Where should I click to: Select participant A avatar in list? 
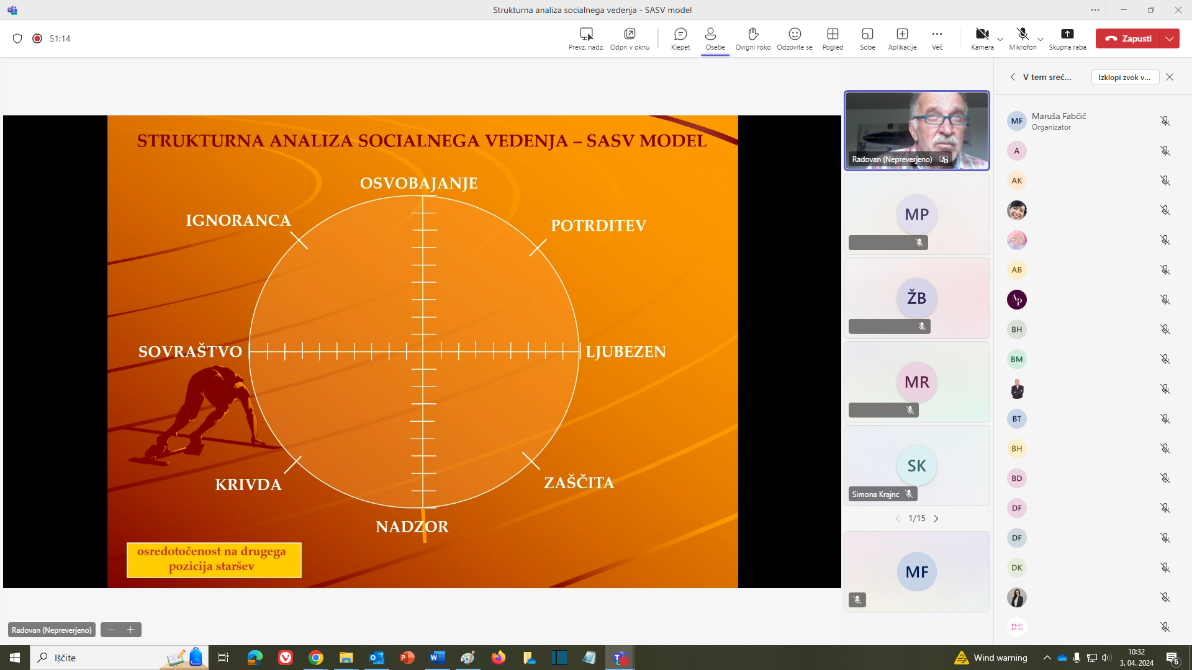tap(1016, 151)
